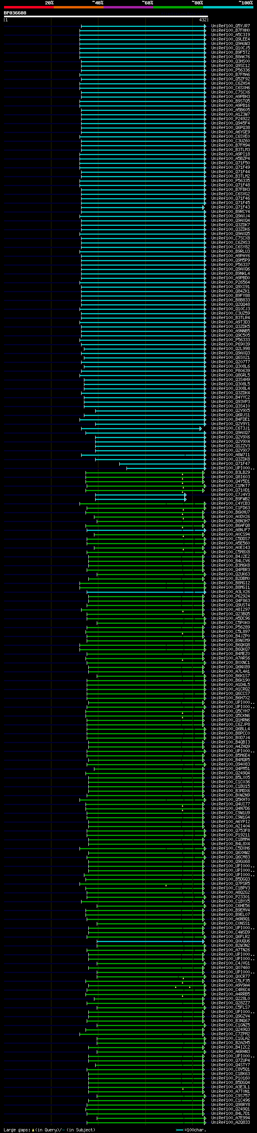Screen dimensions: 257x1133
Task: Open hit UniRef100_B7FHH0
Action: tap(230, 31)
